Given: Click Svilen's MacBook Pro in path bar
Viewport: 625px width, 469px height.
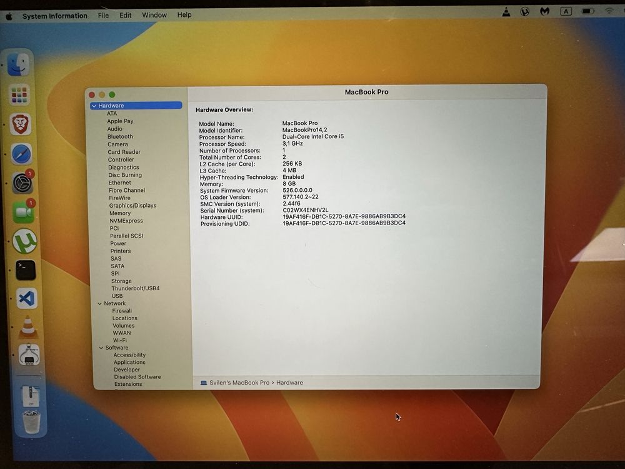Looking at the screenshot, I should pos(239,383).
